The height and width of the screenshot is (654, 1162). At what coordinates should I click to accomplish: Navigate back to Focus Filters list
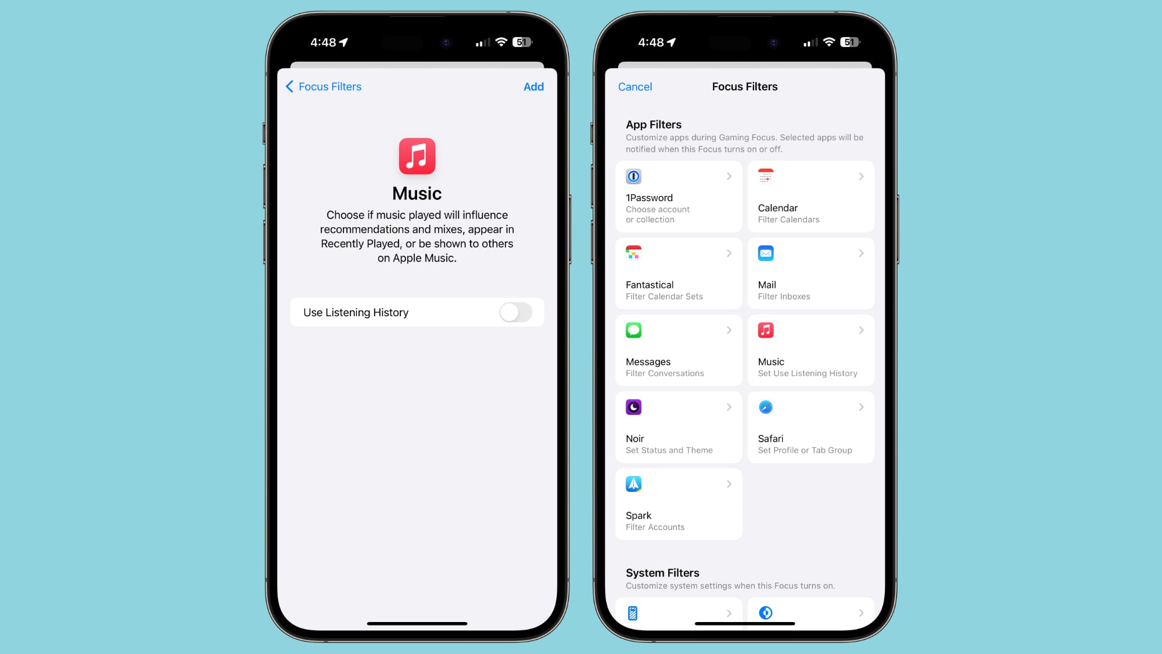[322, 86]
